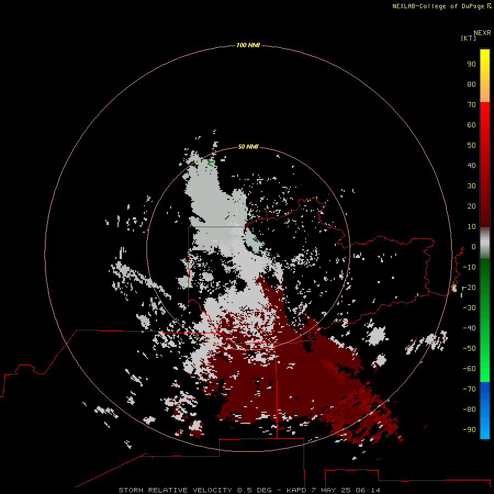Click the positive 60 scale label
Screen dimensions: 494x494
pyautogui.click(x=471, y=125)
